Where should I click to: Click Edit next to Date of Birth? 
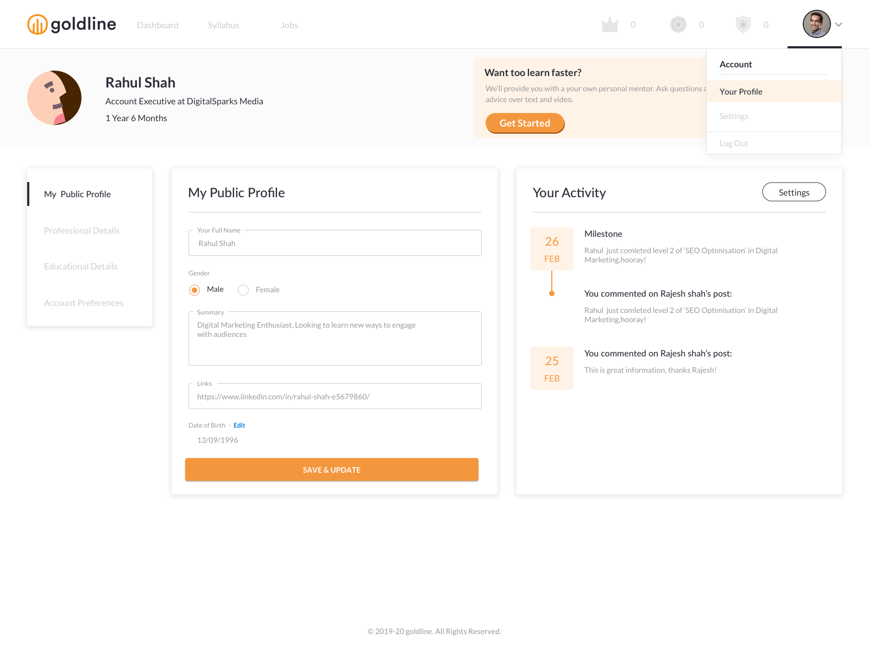[239, 425]
